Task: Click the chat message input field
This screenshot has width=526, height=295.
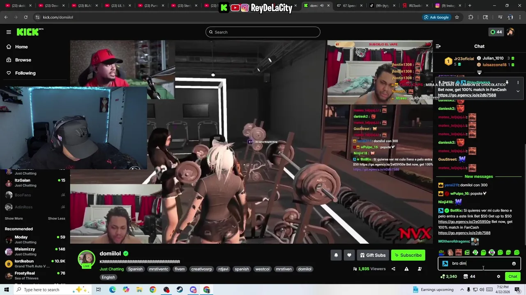Action: (x=479, y=263)
